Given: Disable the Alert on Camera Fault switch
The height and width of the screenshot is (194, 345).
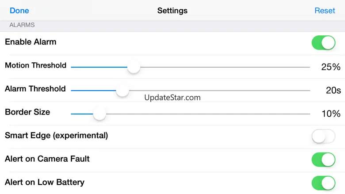Looking at the screenshot, I should click(x=323, y=160).
